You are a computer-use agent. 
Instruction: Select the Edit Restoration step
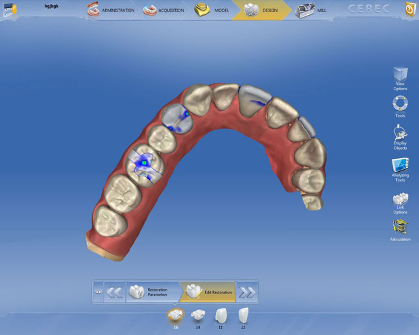pyautogui.click(x=208, y=292)
